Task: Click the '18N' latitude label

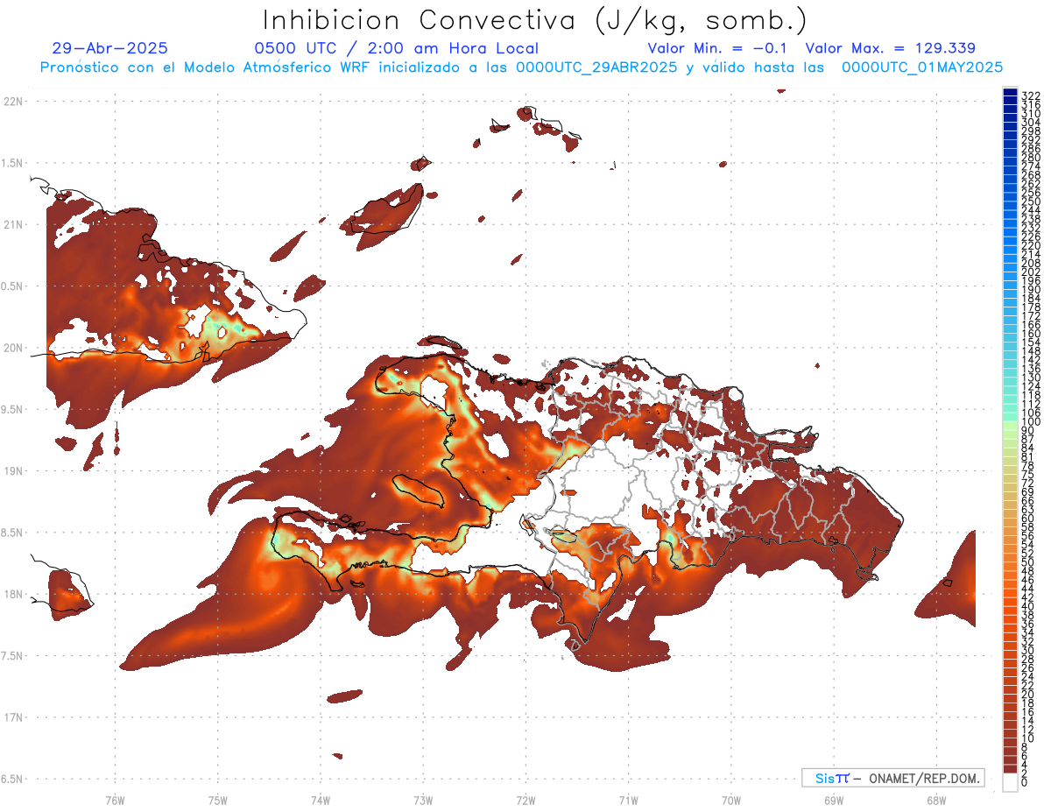Action: (13, 595)
